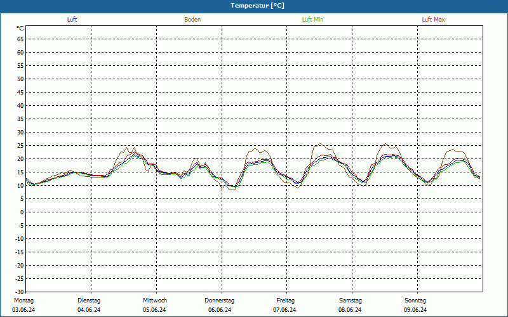This screenshot has width=508, height=317.
Task: Click the Mittwoch day label
Action: pyautogui.click(x=155, y=301)
